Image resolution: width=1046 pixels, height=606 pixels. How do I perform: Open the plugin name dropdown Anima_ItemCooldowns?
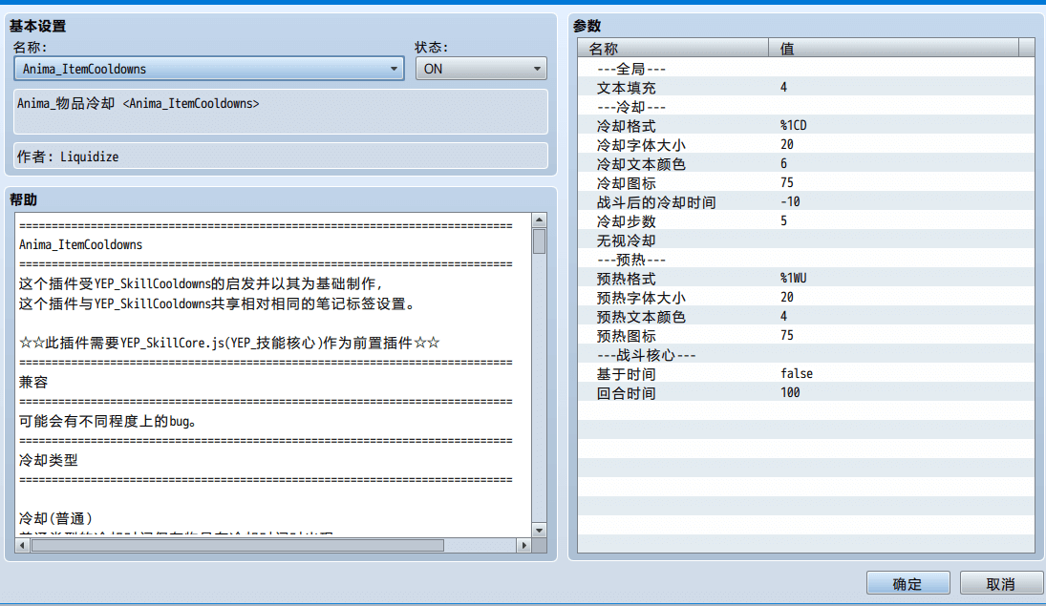click(x=209, y=69)
